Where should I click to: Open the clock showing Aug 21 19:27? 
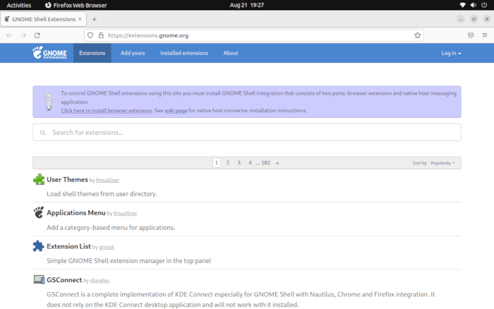(247, 5)
